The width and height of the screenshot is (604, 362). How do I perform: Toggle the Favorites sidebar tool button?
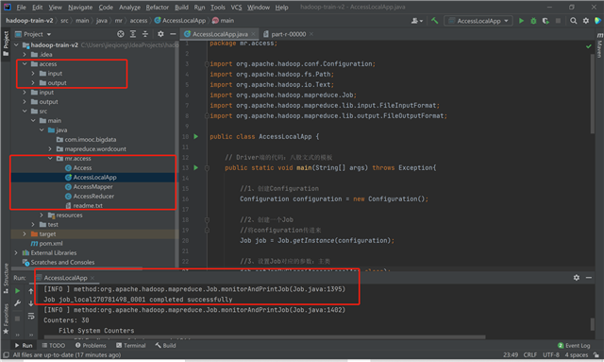[6, 319]
